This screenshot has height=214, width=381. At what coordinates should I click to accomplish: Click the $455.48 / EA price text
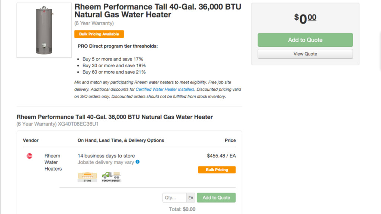[x=221, y=156]
